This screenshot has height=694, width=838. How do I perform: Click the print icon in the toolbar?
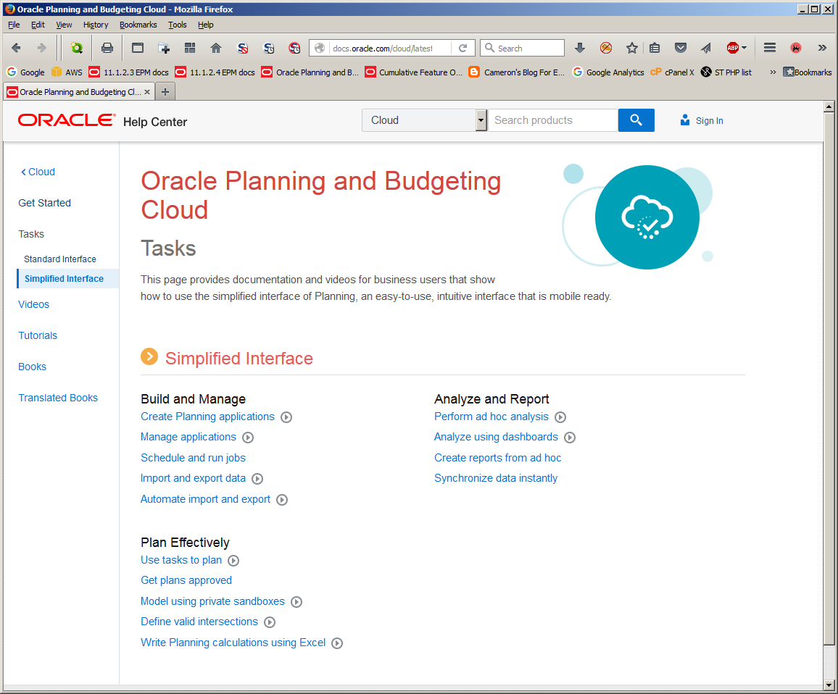pos(107,48)
